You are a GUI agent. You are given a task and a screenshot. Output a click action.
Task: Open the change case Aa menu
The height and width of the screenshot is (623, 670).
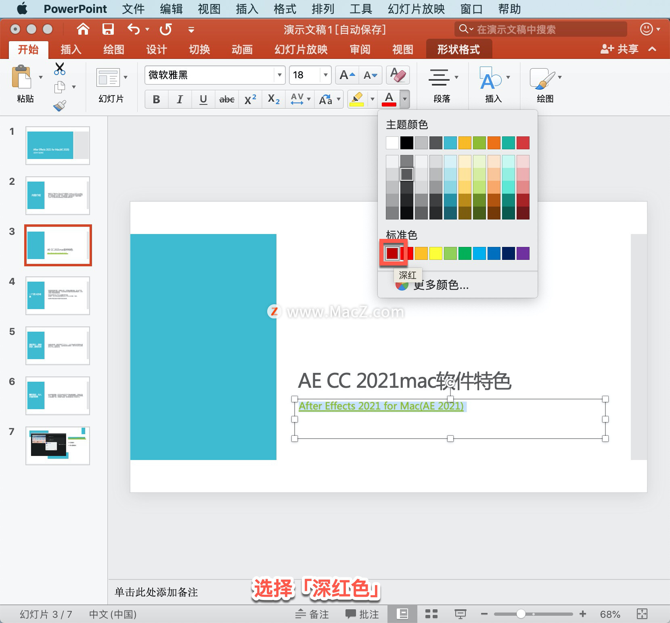(x=329, y=99)
